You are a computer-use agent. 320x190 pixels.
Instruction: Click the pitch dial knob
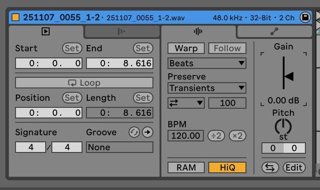pos(283,126)
